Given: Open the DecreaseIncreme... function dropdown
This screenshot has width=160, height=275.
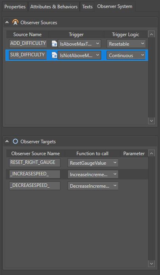Looking at the screenshot, I should 93,186.
